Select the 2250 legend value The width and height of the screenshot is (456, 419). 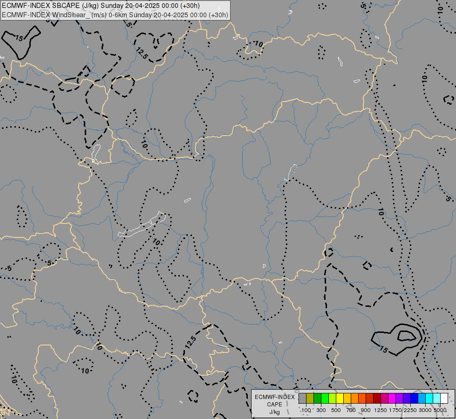(410, 410)
